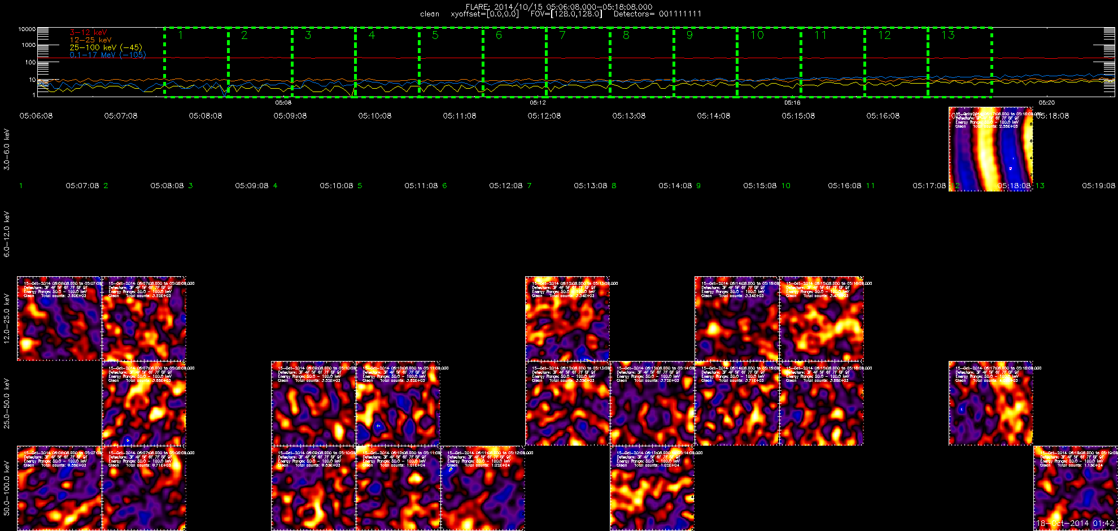
Task: Open the 50–100 keV image starting 05:18:08
Action: (1076, 488)
